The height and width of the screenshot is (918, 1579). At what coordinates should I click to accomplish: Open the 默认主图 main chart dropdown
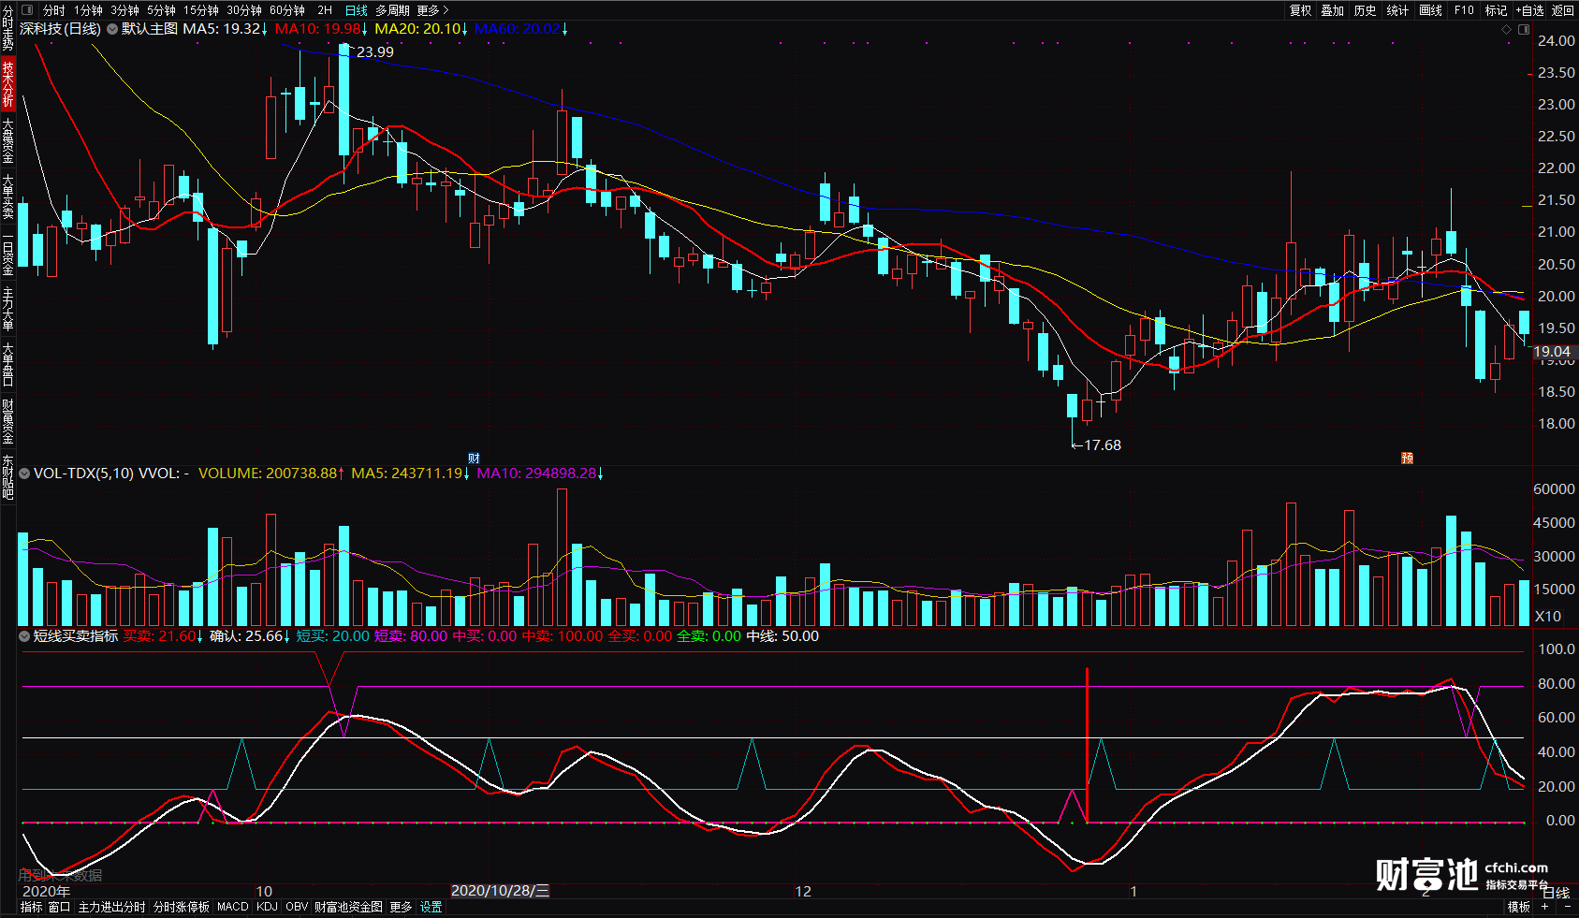(x=112, y=29)
